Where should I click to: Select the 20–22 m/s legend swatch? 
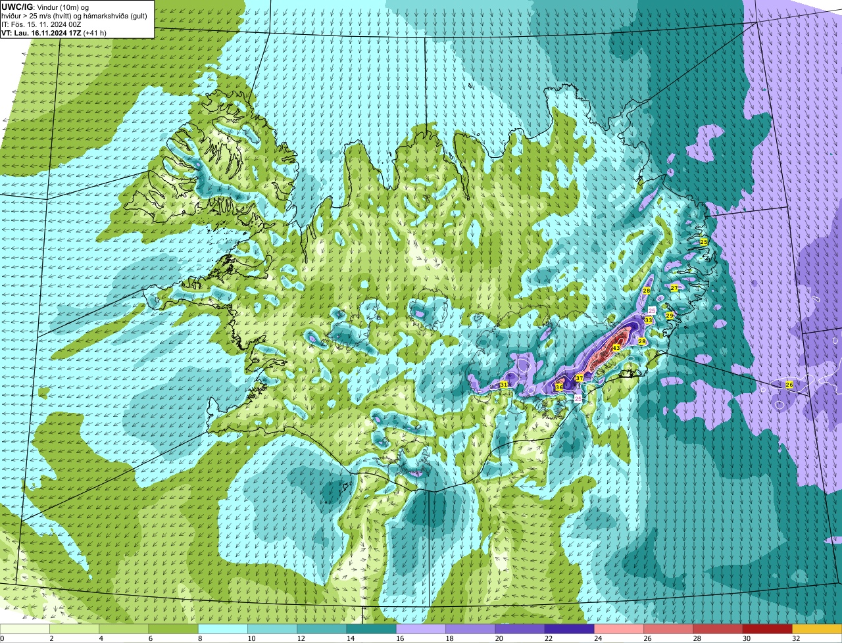(x=520, y=629)
